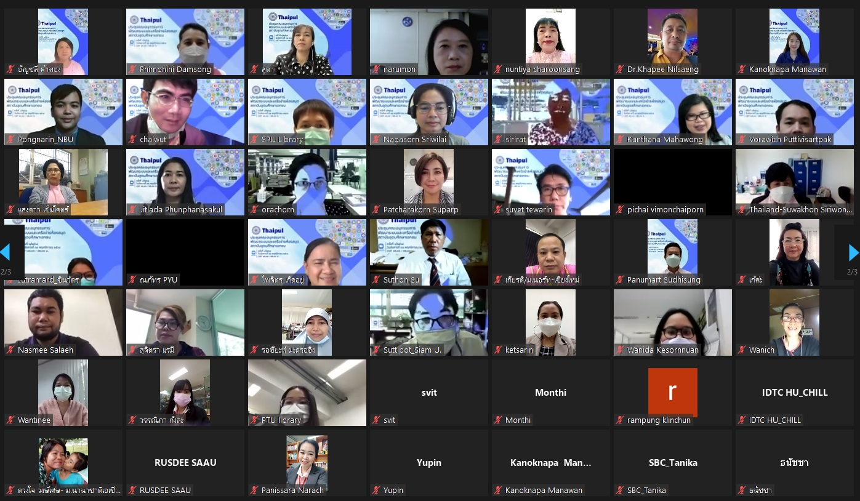Click the previous page left arrow
This screenshot has height=501, width=860.
(6, 252)
